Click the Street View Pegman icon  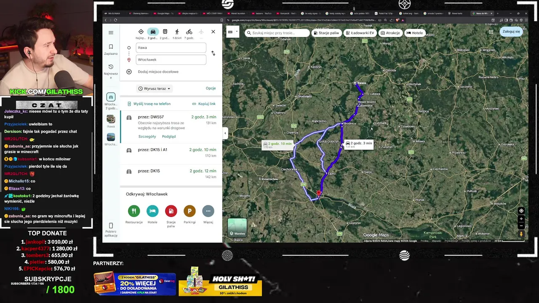point(521,234)
